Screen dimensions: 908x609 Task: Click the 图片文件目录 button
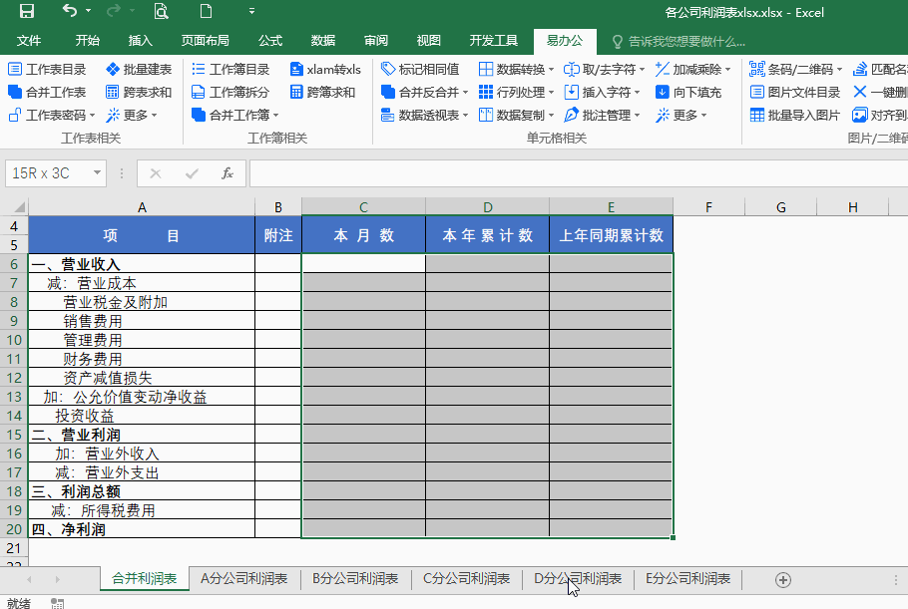point(794,92)
